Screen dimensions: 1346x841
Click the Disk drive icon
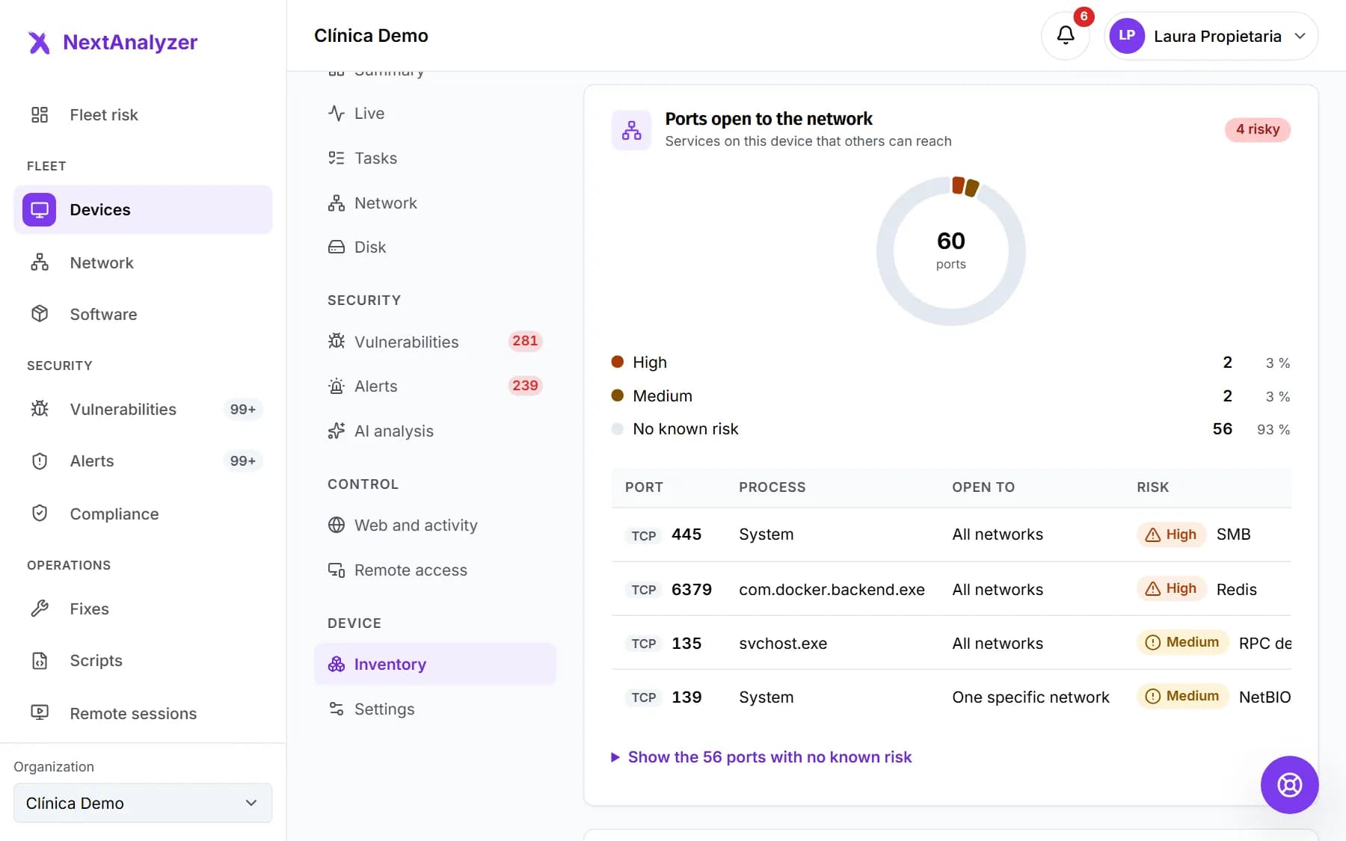(336, 247)
